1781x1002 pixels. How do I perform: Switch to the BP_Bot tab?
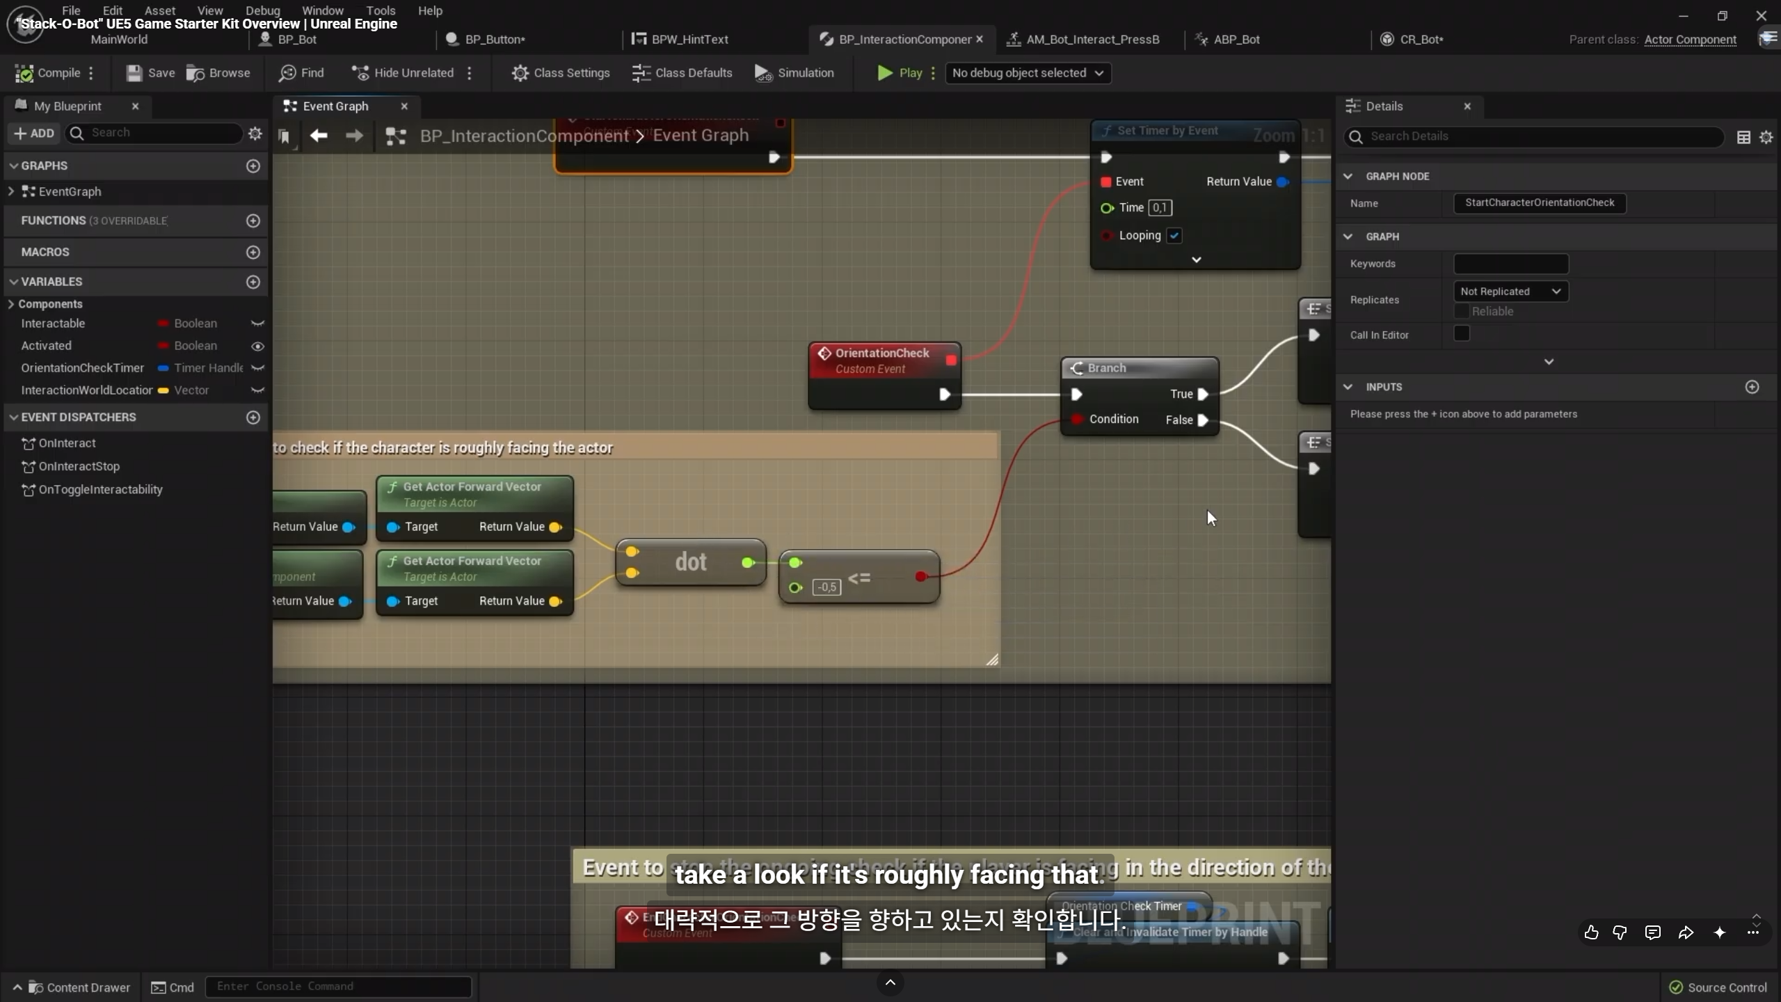pos(287,40)
